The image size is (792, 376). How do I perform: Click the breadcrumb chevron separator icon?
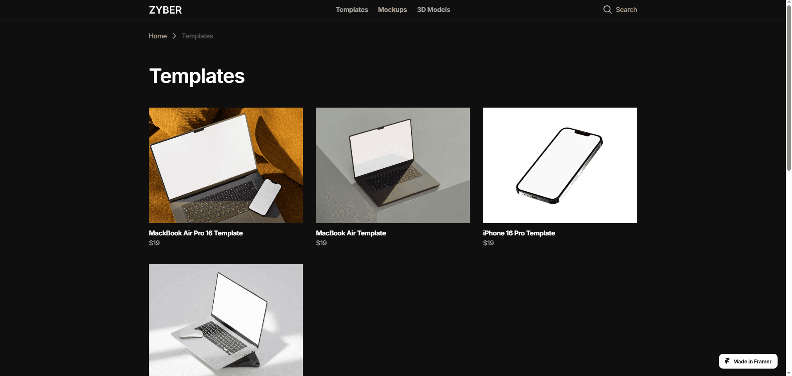point(174,36)
